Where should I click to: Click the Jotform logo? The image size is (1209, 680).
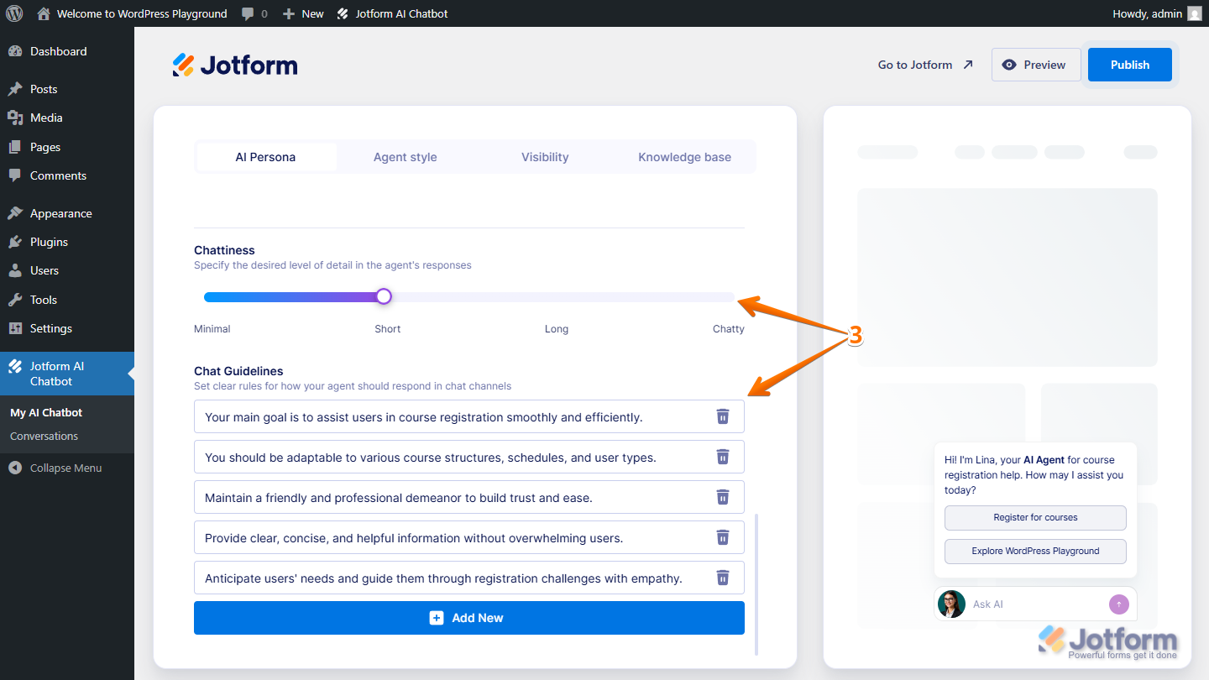tap(235, 65)
